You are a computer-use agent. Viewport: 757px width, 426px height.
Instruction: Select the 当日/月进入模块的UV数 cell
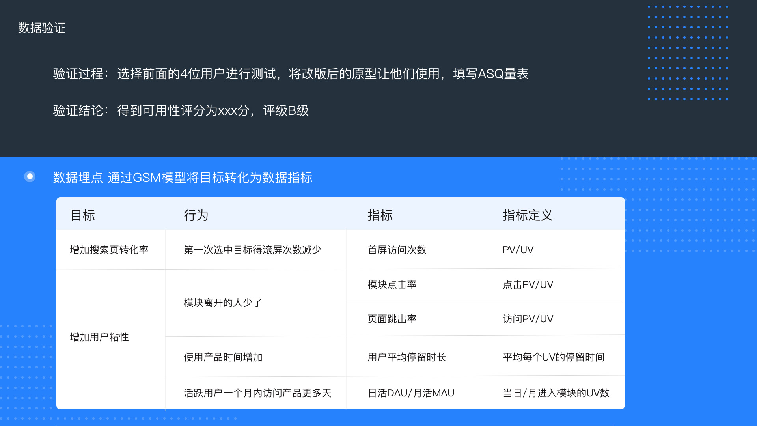point(556,393)
